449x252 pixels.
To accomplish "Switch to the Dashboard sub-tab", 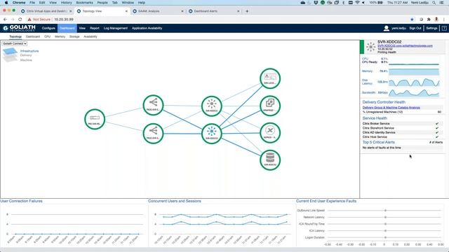I will [x=33, y=36].
